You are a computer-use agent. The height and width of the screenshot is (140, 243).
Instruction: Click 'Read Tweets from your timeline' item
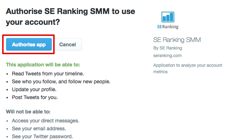point(48,74)
